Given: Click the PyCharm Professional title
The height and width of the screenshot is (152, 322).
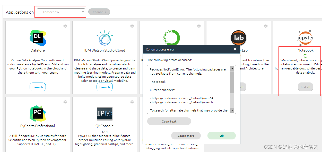Looking at the screenshot, I should pos(38,126).
